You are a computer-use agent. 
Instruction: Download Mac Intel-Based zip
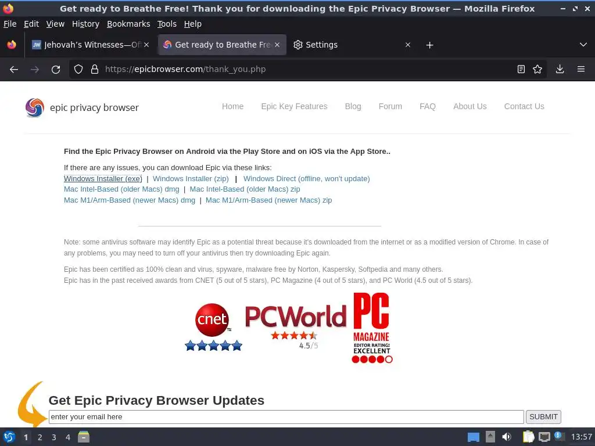[245, 189]
